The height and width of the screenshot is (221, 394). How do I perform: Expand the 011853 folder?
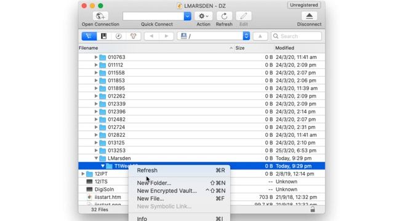pos(96,80)
